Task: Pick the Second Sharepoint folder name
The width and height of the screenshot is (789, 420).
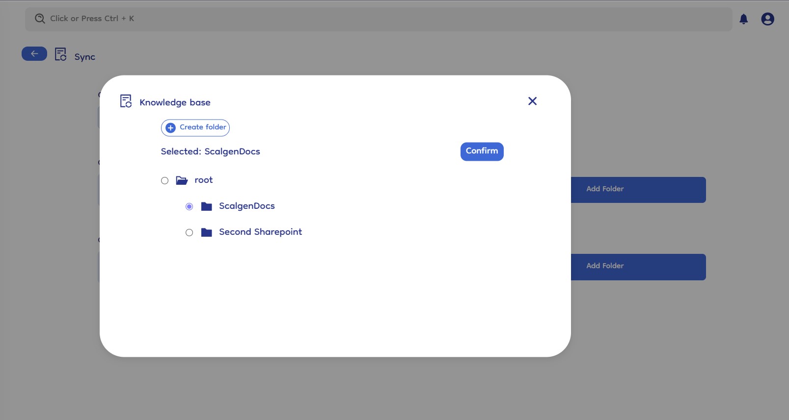Action: point(260,232)
